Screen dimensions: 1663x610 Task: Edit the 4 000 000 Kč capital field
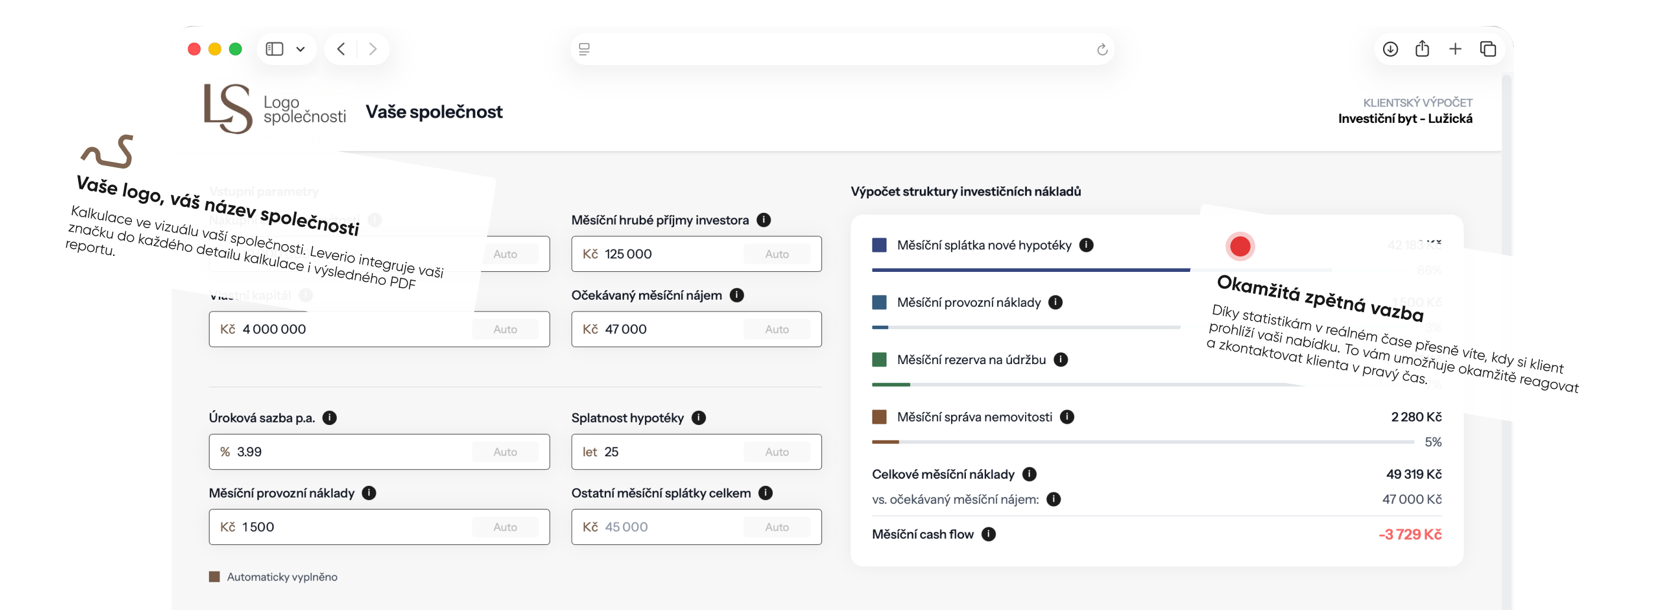click(x=379, y=329)
